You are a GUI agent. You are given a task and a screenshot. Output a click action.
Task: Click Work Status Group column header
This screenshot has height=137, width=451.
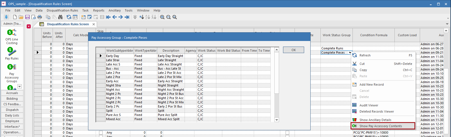tap(336, 35)
